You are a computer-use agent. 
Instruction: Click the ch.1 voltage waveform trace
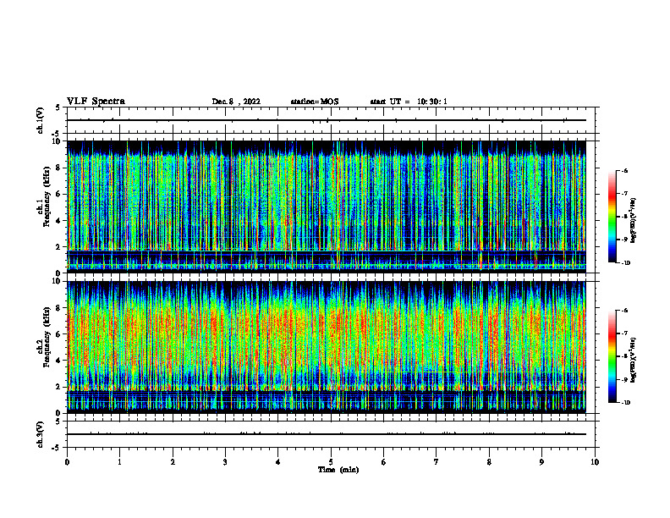coord(327,120)
